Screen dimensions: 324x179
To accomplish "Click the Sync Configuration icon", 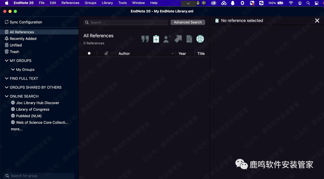I will [7, 22].
